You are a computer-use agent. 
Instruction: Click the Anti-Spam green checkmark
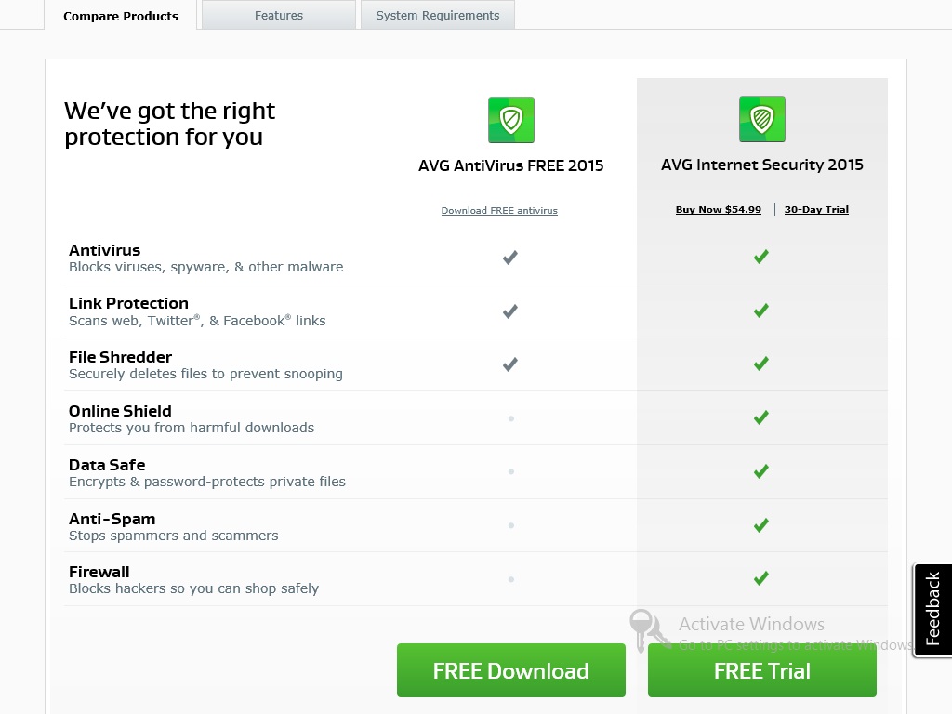coord(761,525)
